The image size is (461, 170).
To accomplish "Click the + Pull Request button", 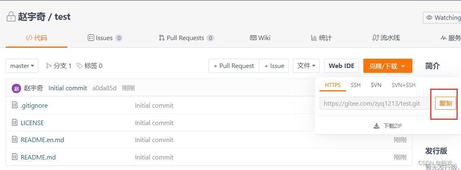I will click(234, 66).
